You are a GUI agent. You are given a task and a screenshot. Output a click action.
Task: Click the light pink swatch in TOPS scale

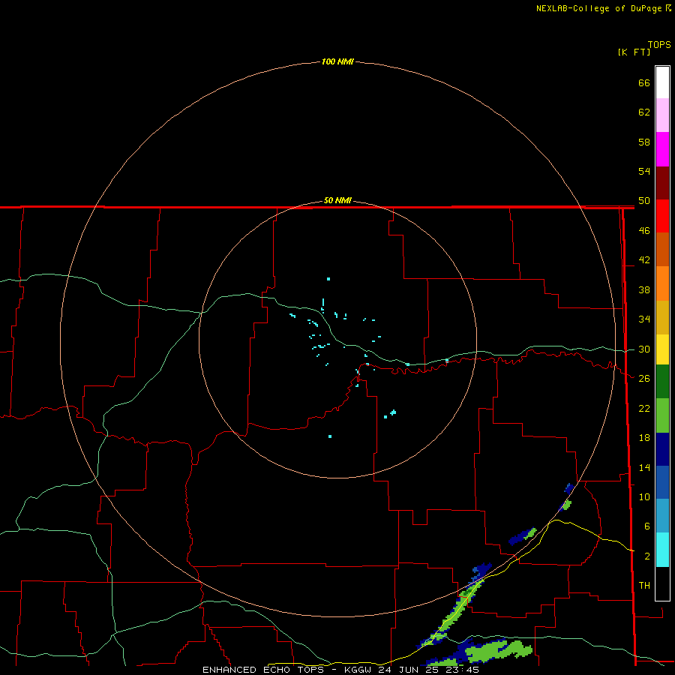tap(662, 115)
